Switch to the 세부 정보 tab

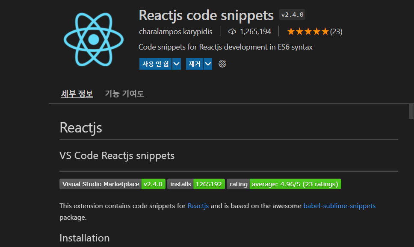(77, 94)
